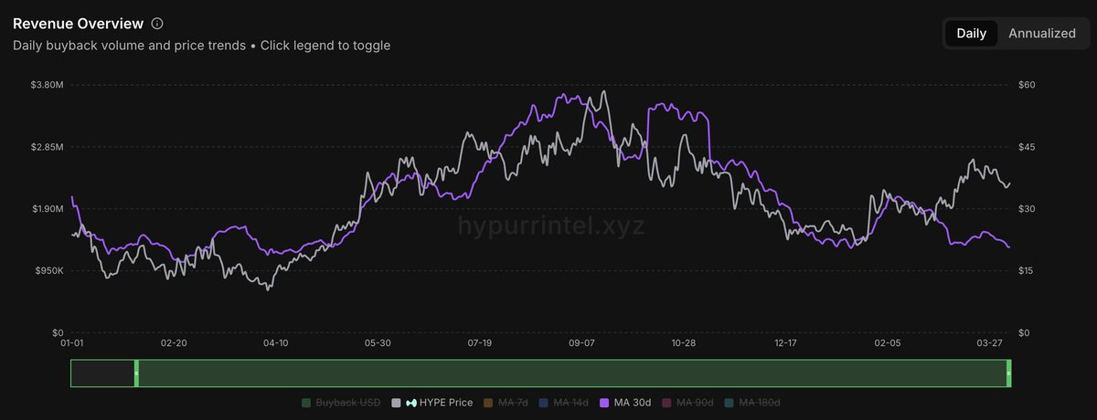Toggle off the MA 30d label
This screenshot has width=1097, height=420.
click(x=633, y=403)
